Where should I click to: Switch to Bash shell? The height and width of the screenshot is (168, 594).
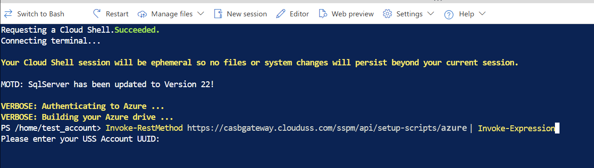point(40,14)
